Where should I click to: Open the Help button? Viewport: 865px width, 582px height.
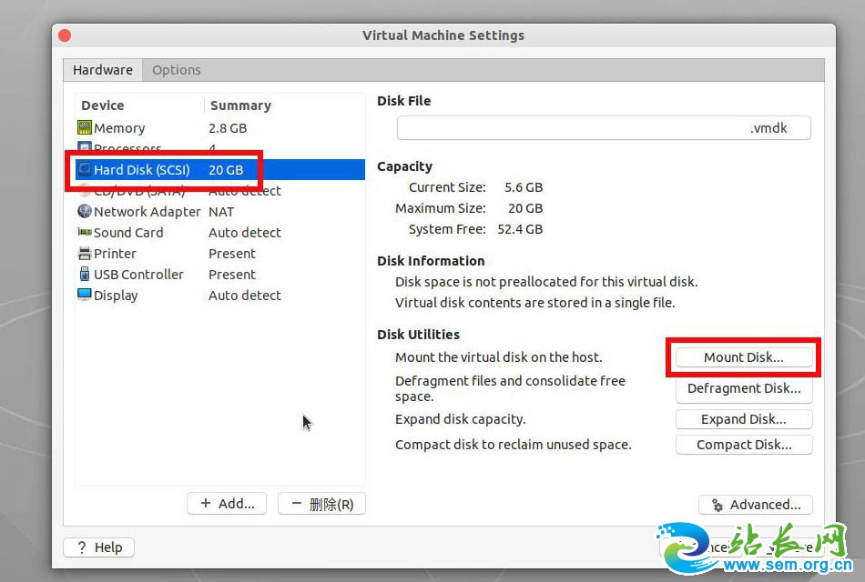(x=99, y=547)
